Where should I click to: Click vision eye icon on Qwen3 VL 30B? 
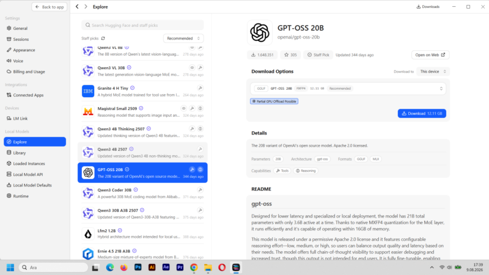coord(192,68)
